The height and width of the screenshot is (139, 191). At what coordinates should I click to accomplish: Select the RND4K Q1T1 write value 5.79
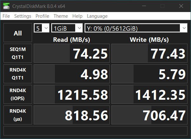149,74
